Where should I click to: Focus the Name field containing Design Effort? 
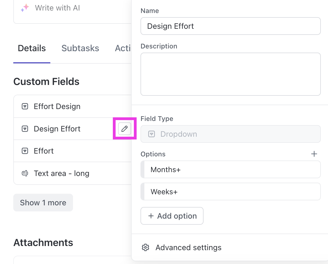click(230, 26)
